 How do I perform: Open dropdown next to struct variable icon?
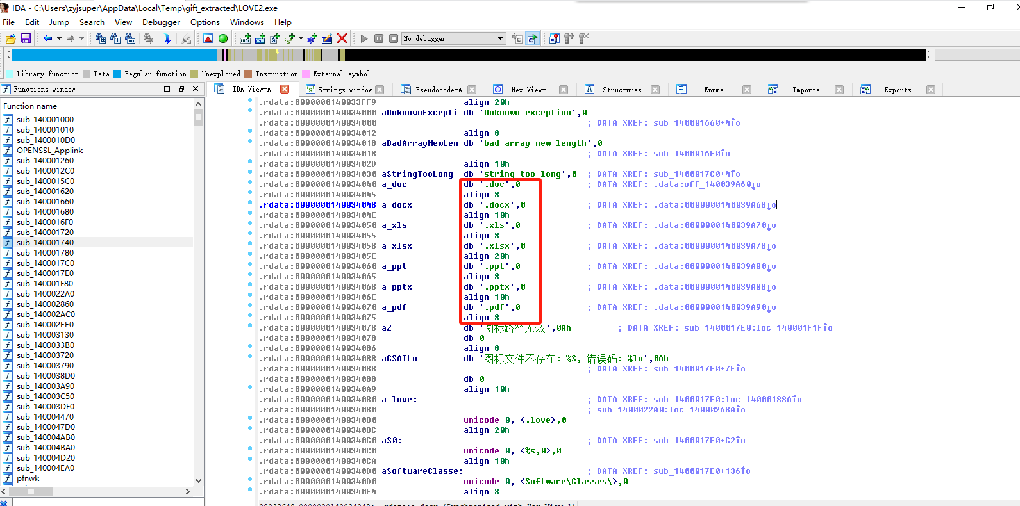click(x=301, y=38)
